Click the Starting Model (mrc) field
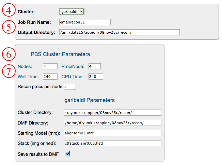 click(x=112, y=133)
